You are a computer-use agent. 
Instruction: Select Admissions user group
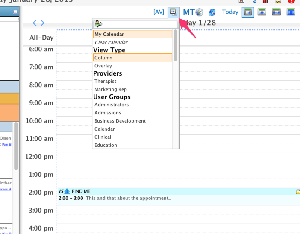[108, 113]
